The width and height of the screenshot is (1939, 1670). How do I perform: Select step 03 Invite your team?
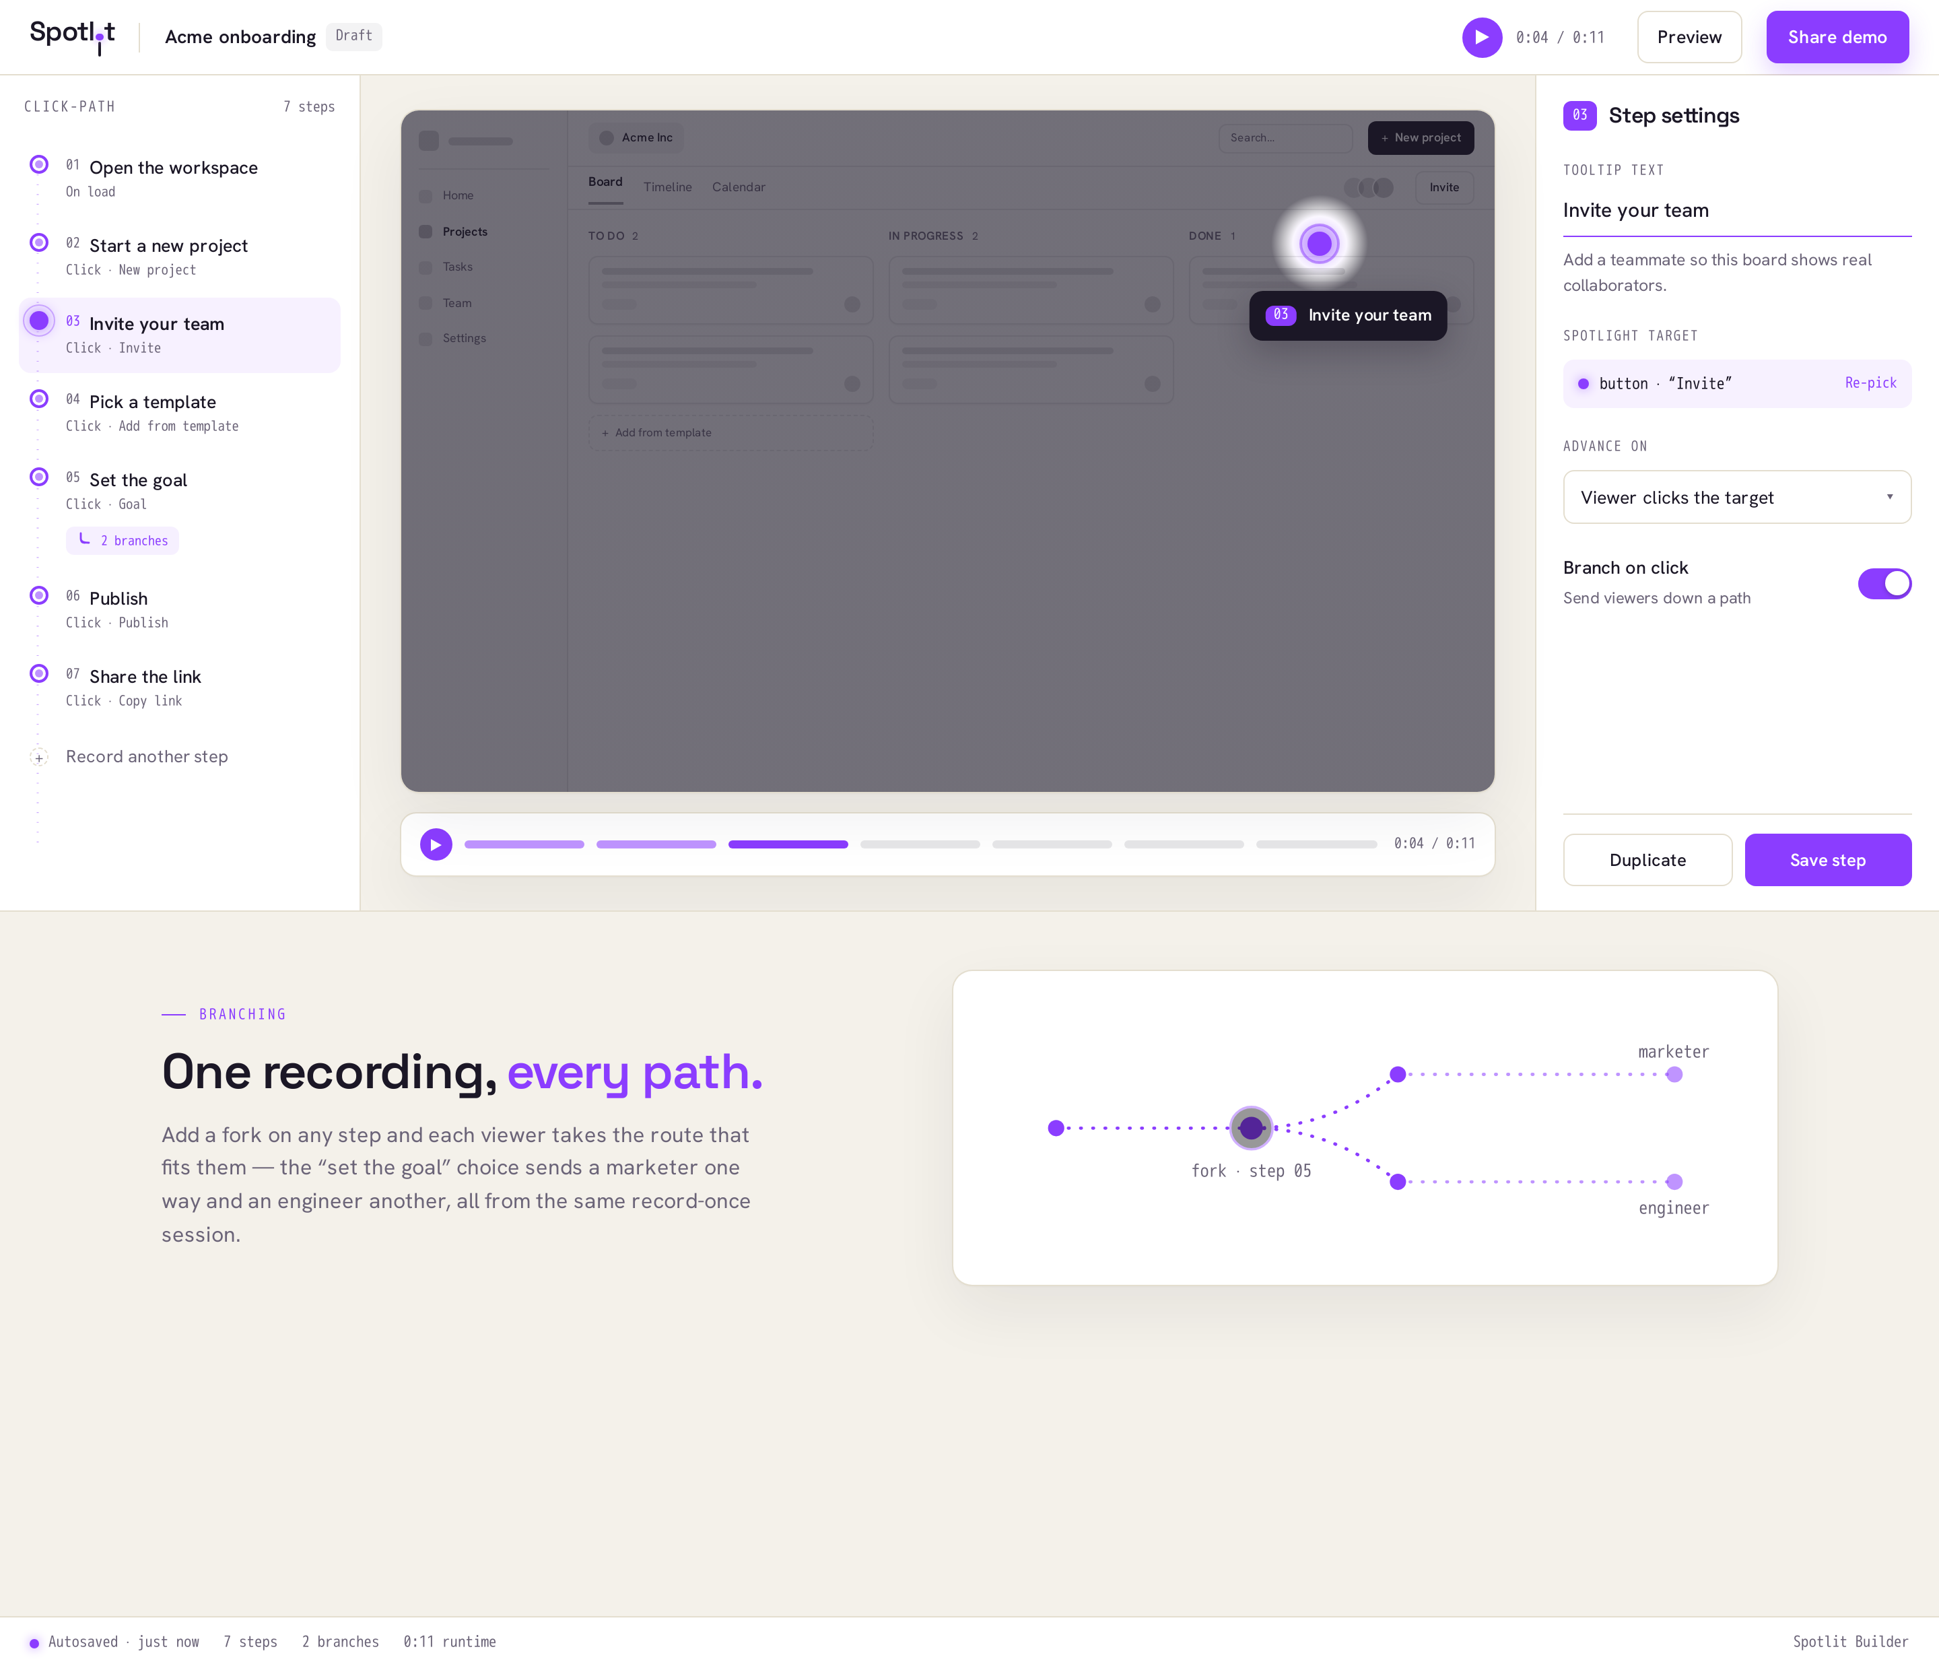click(x=180, y=335)
